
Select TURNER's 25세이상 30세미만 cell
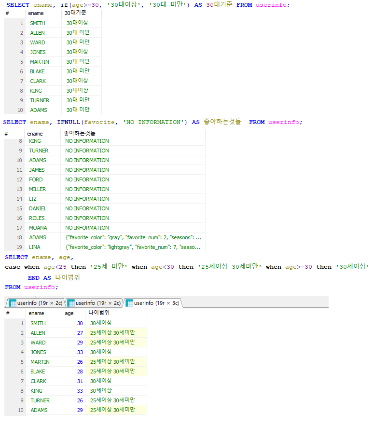coord(116,400)
